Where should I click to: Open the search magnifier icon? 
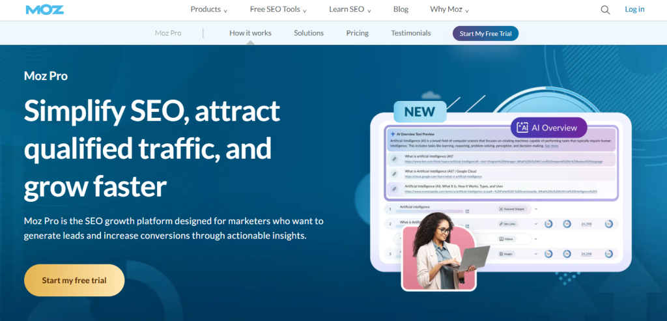coord(605,10)
